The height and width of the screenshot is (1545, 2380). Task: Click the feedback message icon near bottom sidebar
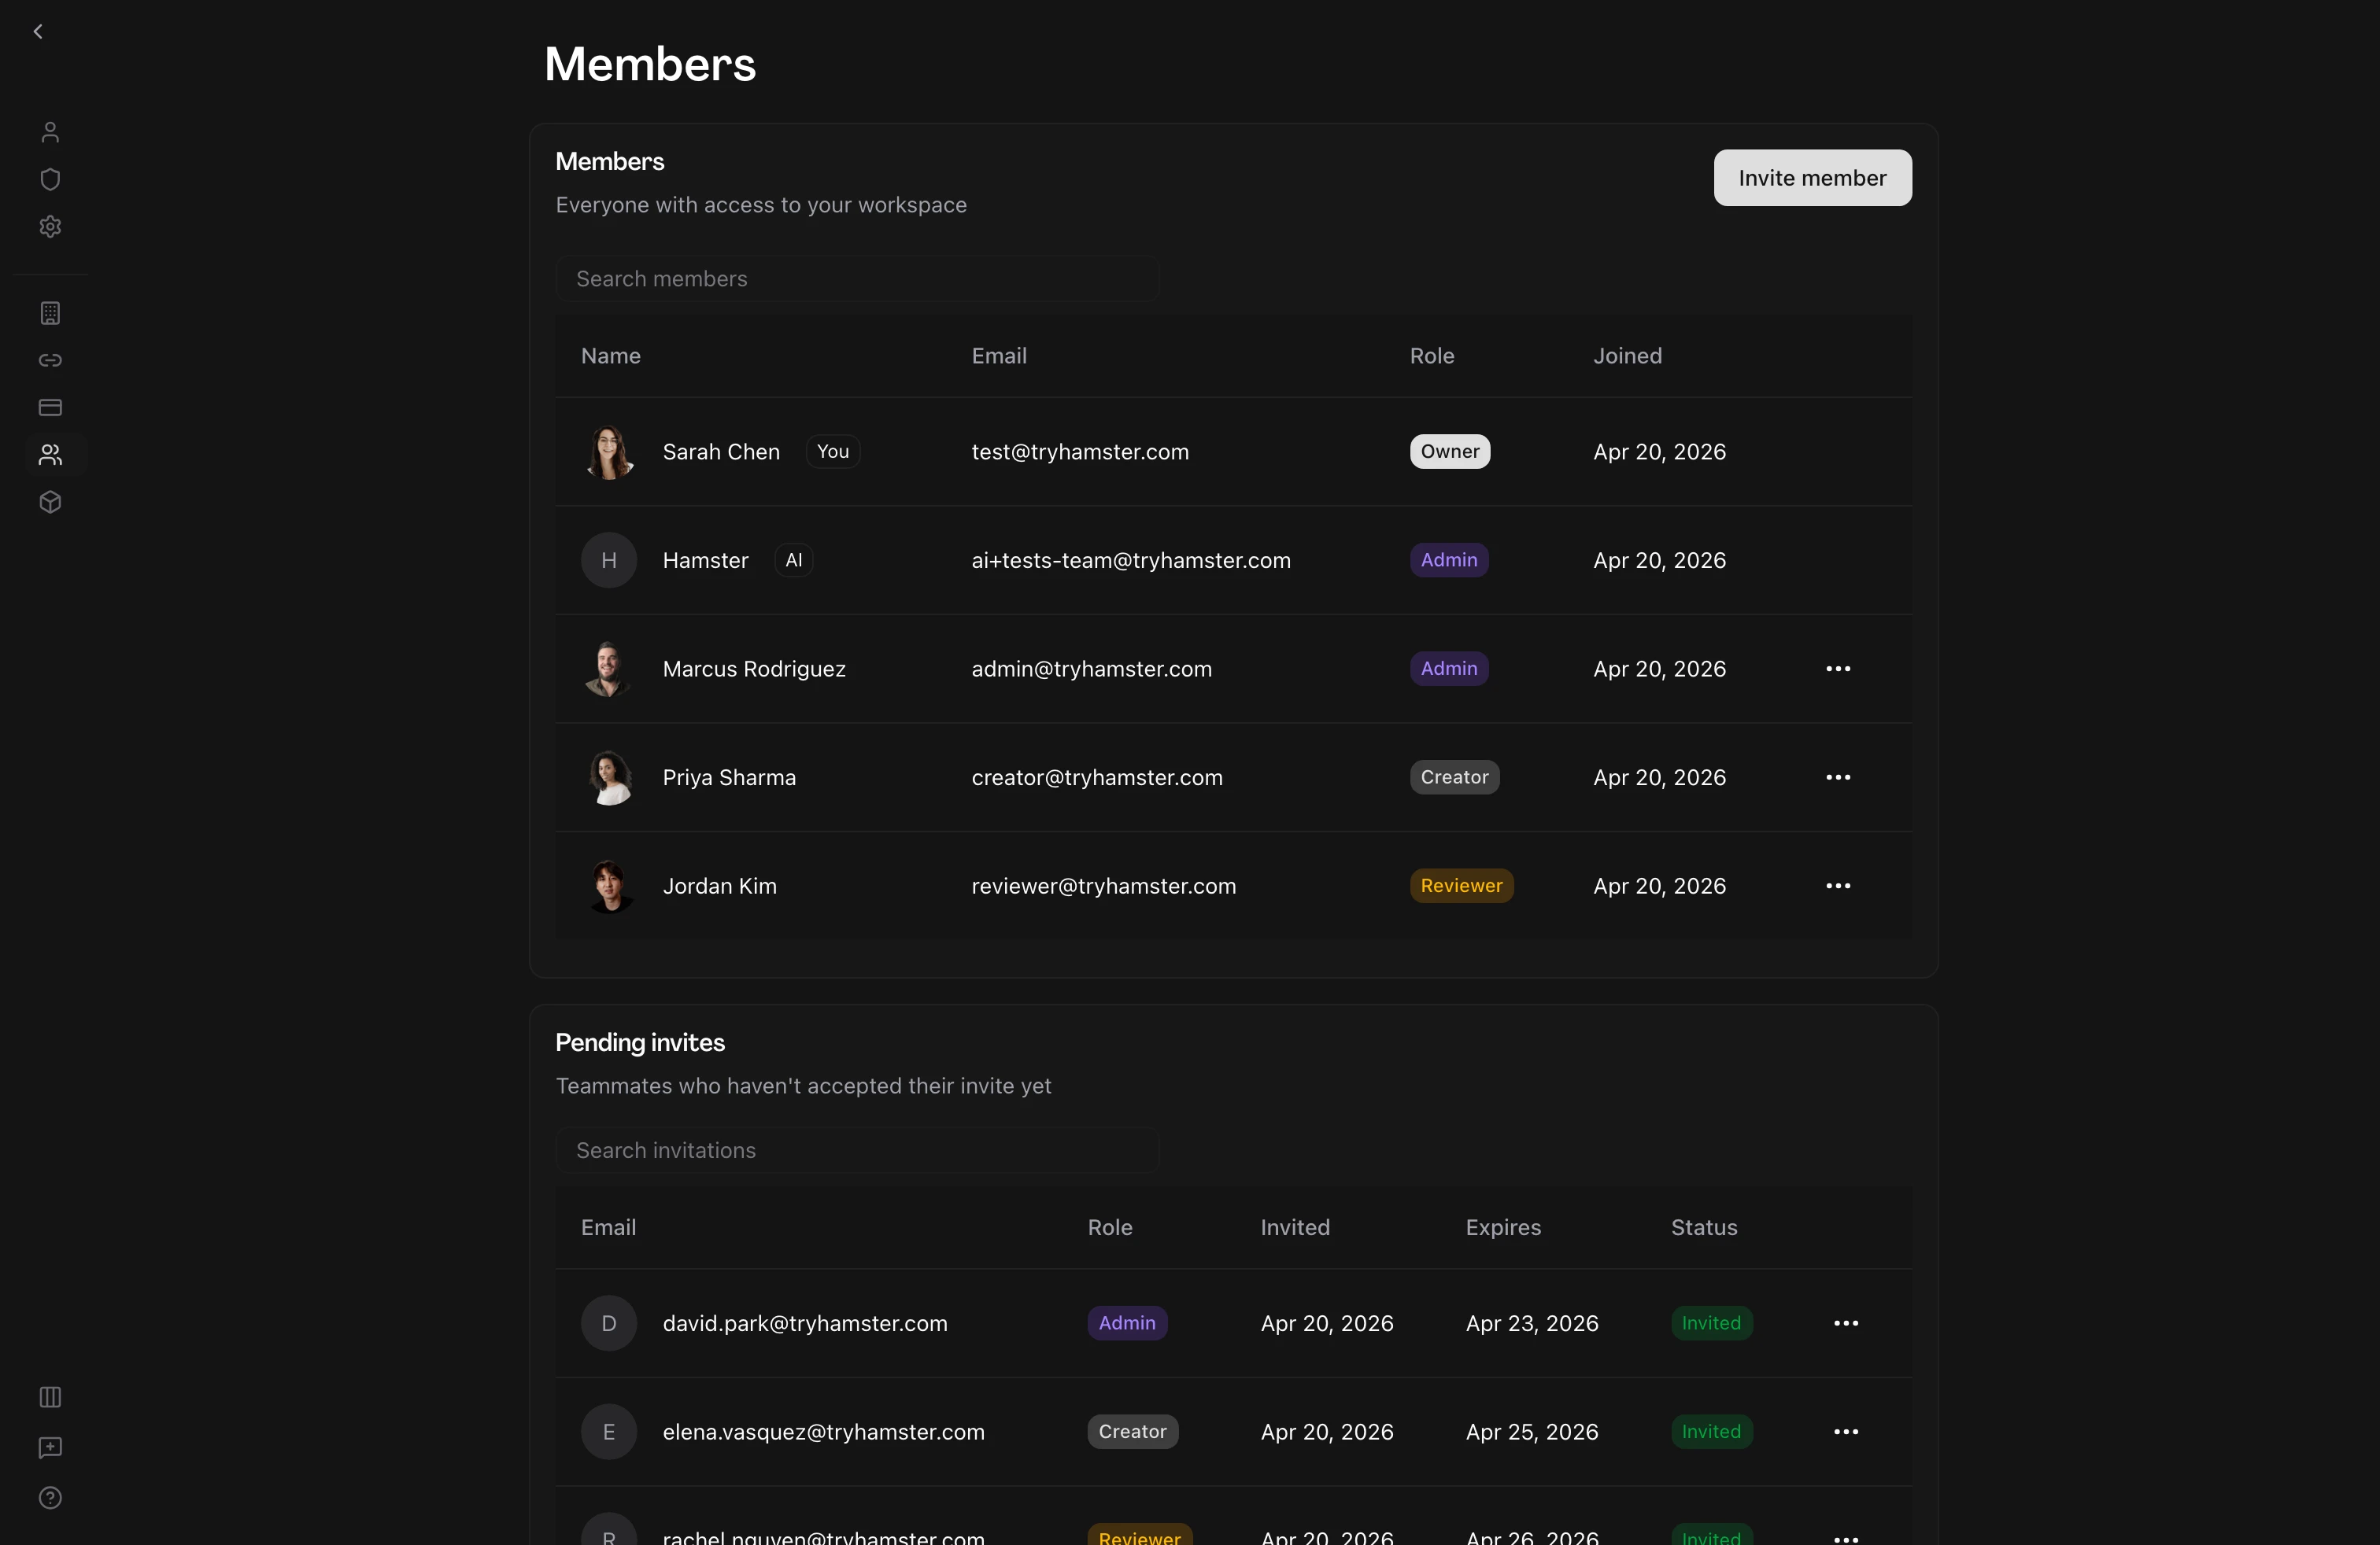(50, 1448)
